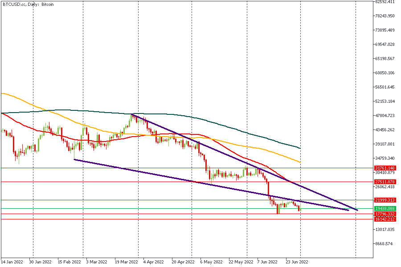
Task: Click the 47804.723 value on price axis
Action: click(x=385, y=116)
